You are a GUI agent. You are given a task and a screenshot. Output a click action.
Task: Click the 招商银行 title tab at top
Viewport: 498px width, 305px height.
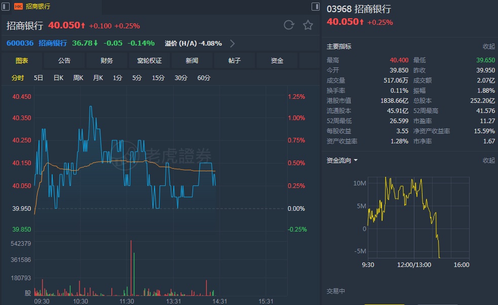coord(38,7)
